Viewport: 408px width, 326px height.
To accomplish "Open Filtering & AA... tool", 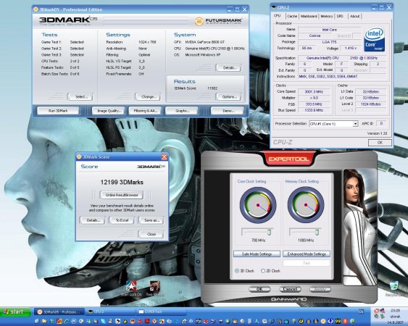I will [x=145, y=111].
